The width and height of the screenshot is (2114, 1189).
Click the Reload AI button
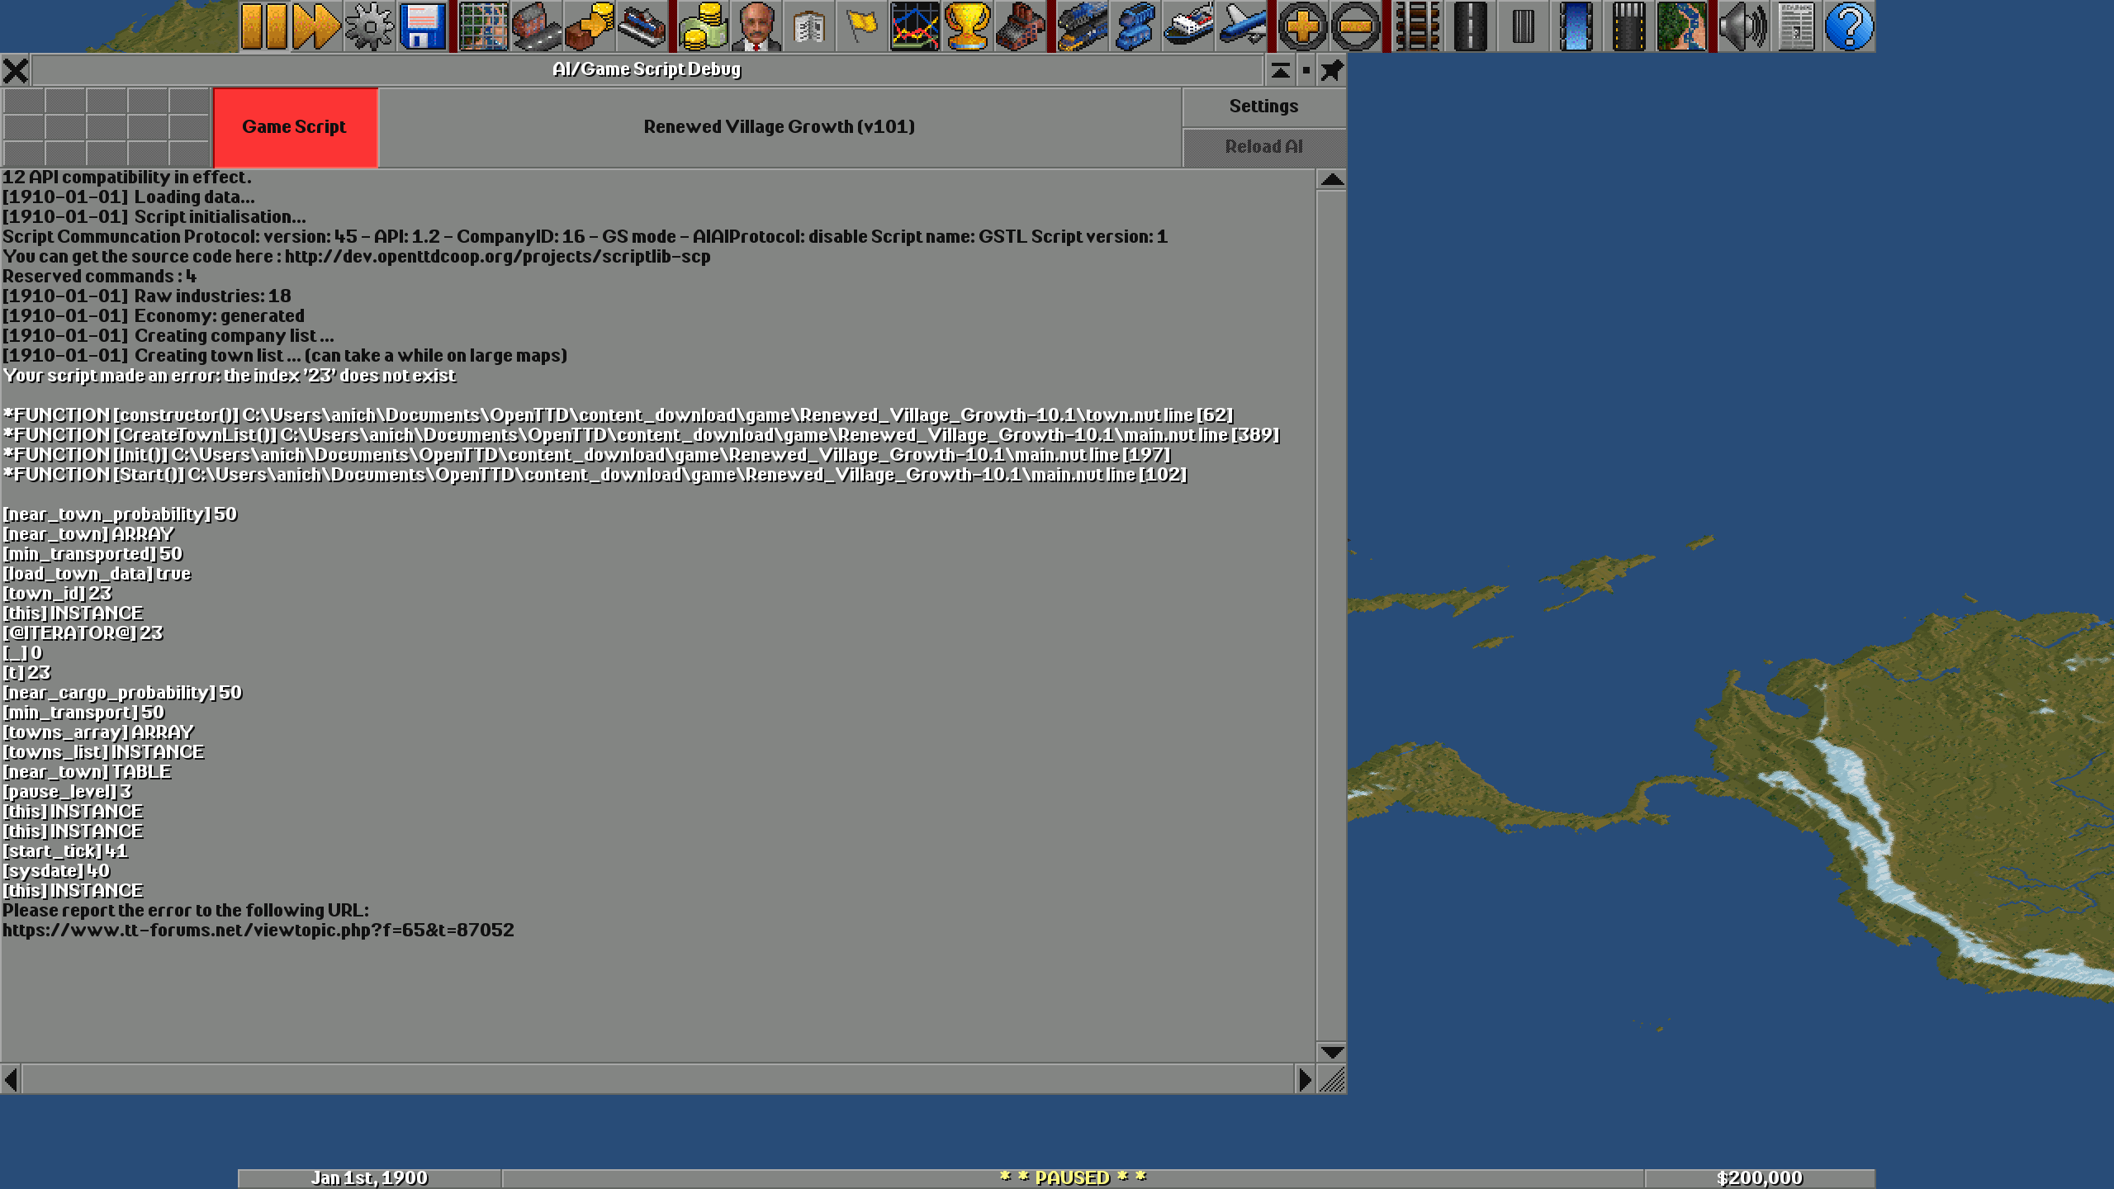(x=1263, y=147)
